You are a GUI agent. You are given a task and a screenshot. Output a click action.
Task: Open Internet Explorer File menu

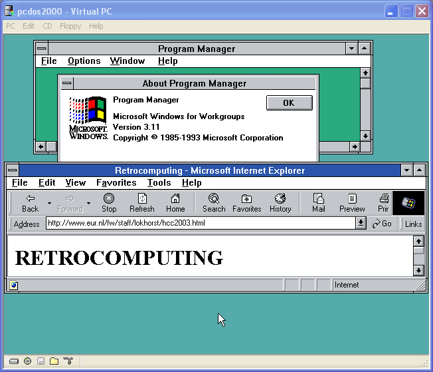click(x=20, y=183)
